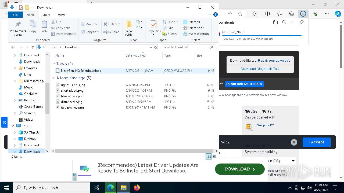Click DOWNLOAD FASTER NOW button
Viewport: 344px width, 193px height.
point(244,84)
